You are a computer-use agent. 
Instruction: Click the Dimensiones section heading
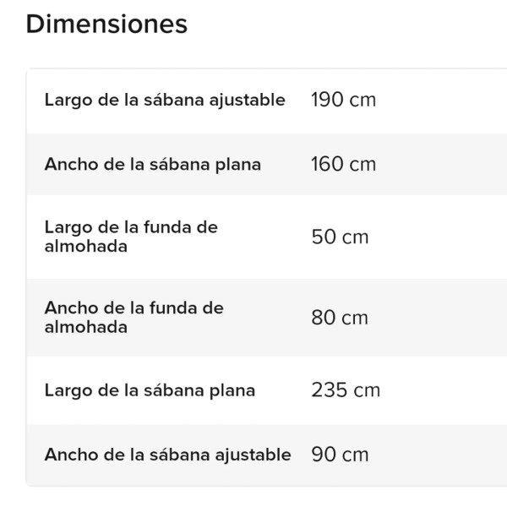(106, 25)
